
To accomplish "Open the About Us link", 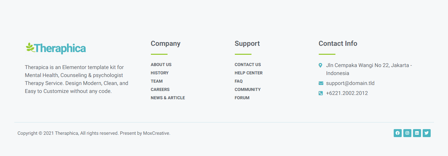I will (161, 65).
